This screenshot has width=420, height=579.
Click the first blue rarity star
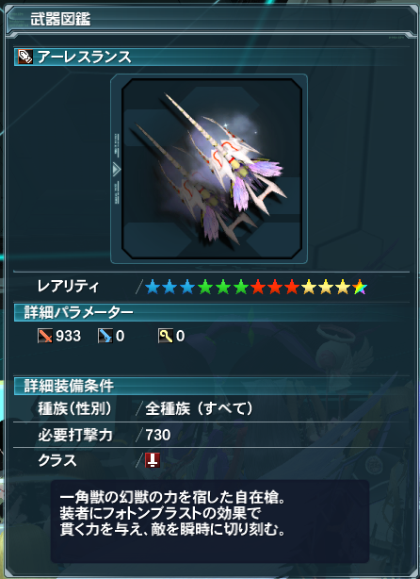coord(153,287)
